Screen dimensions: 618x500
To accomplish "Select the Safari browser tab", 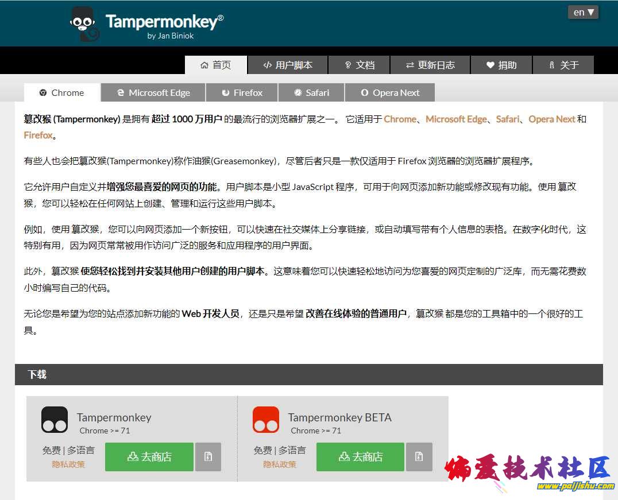I will pyautogui.click(x=311, y=92).
